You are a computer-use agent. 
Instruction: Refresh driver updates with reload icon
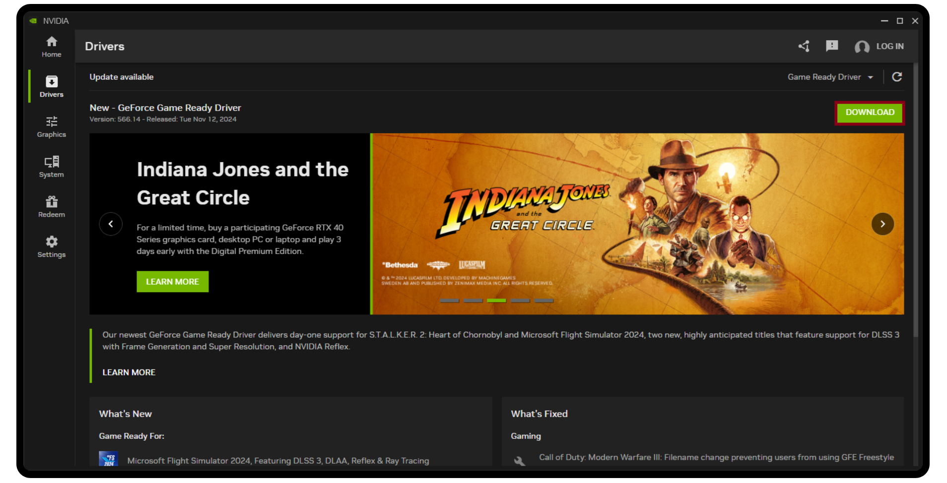[897, 77]
